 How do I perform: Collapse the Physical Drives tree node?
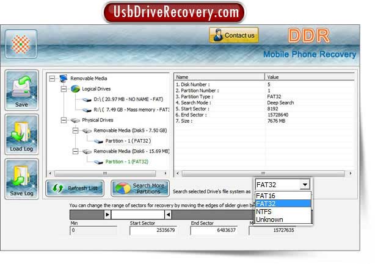click(64, 120)
